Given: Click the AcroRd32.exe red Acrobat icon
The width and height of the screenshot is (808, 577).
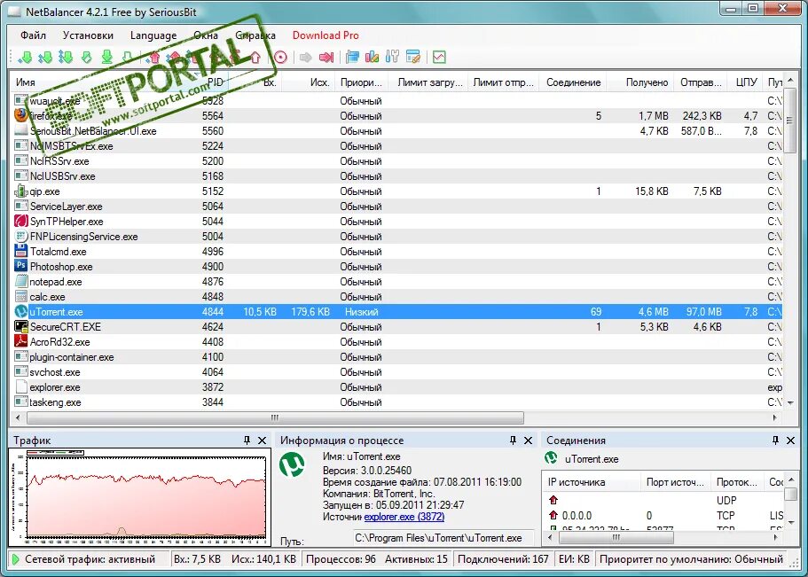Looking at the screenshot, I should (20, 341).
